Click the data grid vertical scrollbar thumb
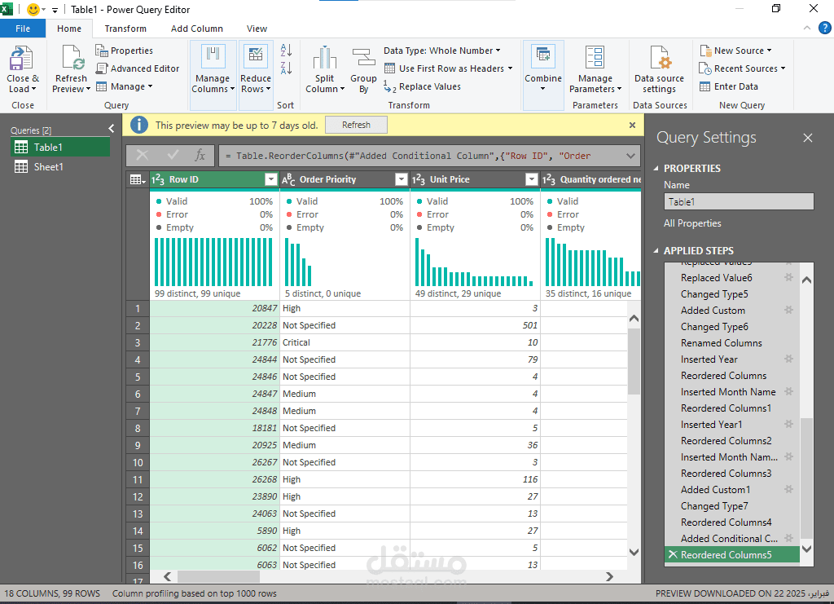834x604 pixels. pyautogui.click(x=634, y=361)
